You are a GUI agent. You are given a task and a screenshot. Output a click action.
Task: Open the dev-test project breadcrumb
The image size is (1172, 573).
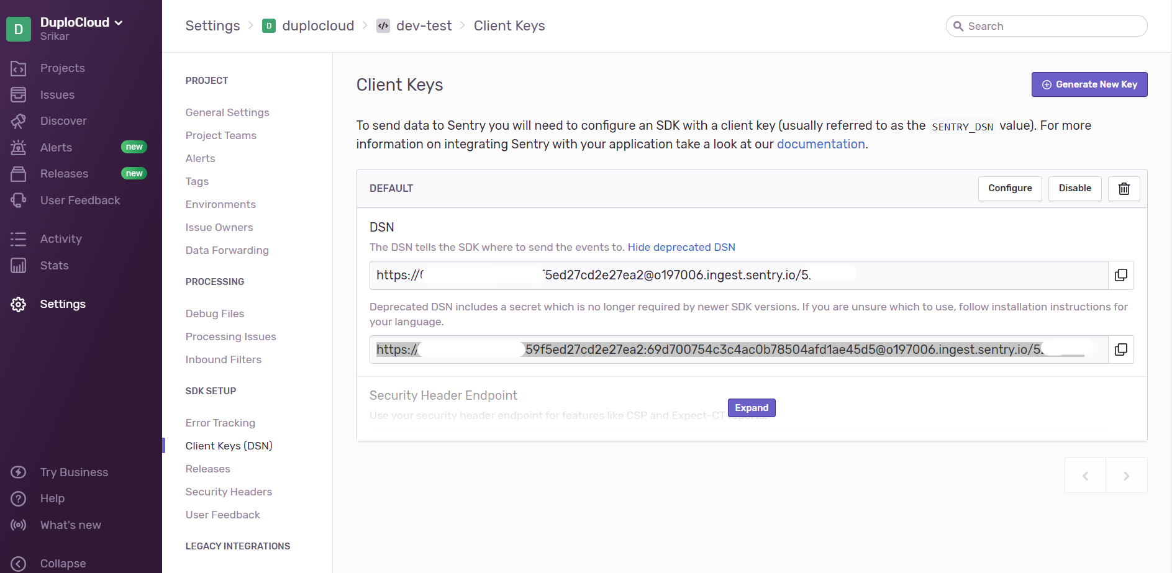point(424,26)
